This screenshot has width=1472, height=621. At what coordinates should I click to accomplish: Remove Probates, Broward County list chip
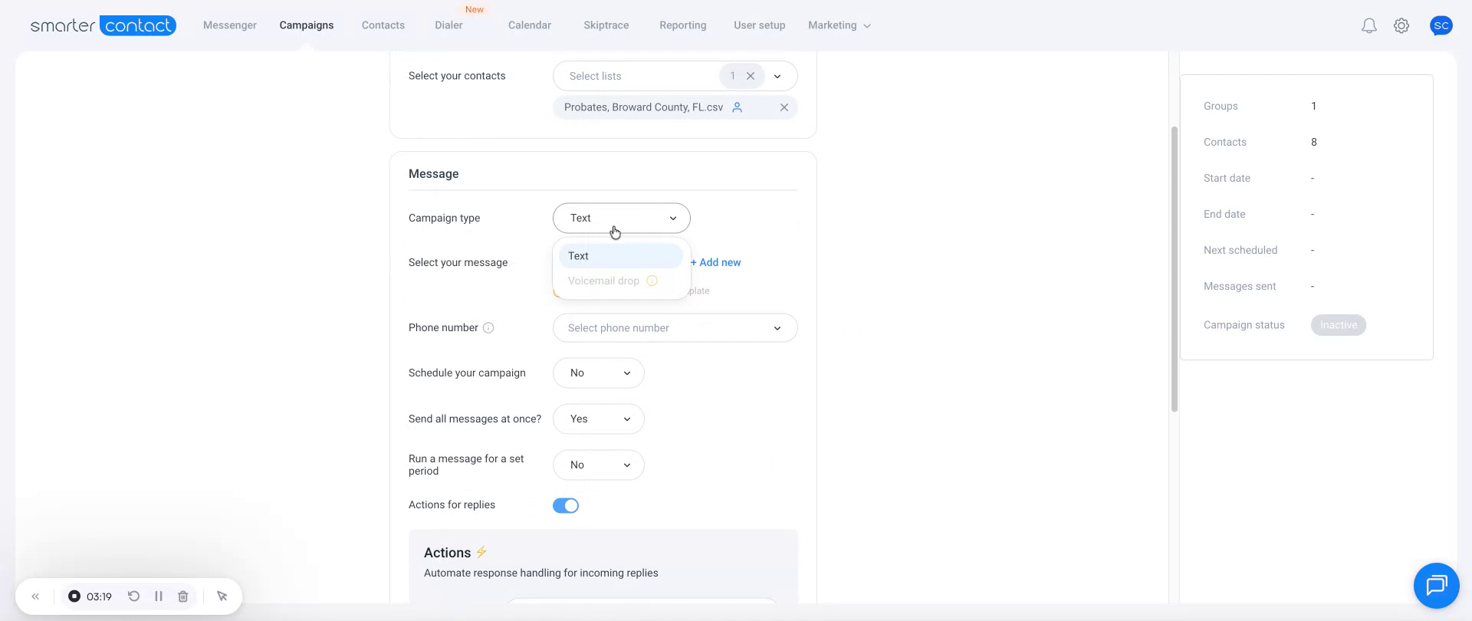784,107
